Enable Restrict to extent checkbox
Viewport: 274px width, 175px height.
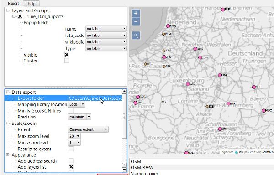click(71, 149)
